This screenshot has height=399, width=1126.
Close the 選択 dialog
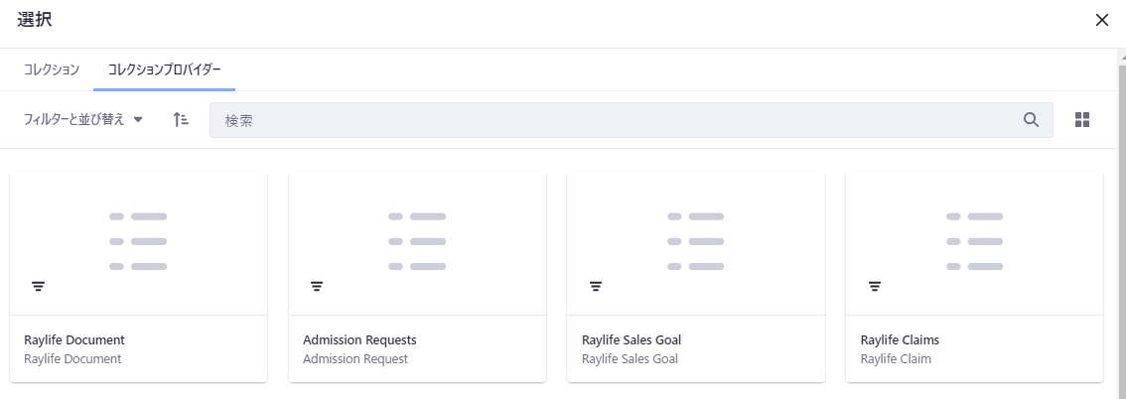pos(1101,20)
